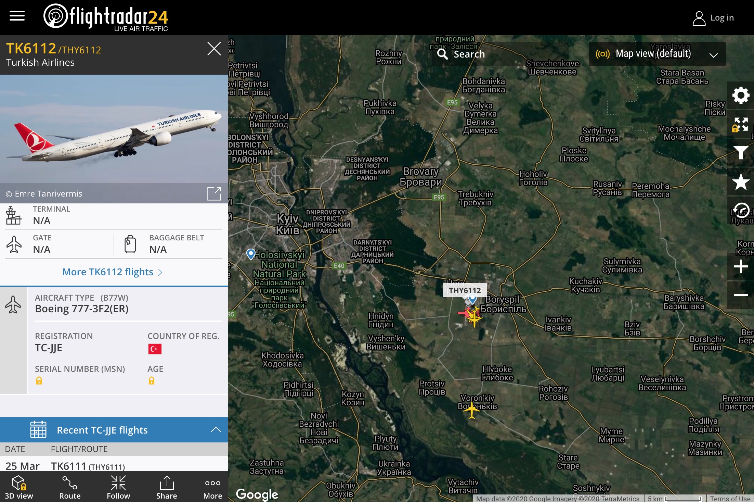Open the locked 3D view
Viewport: 754px width, 502px height.
coord(19,487)
